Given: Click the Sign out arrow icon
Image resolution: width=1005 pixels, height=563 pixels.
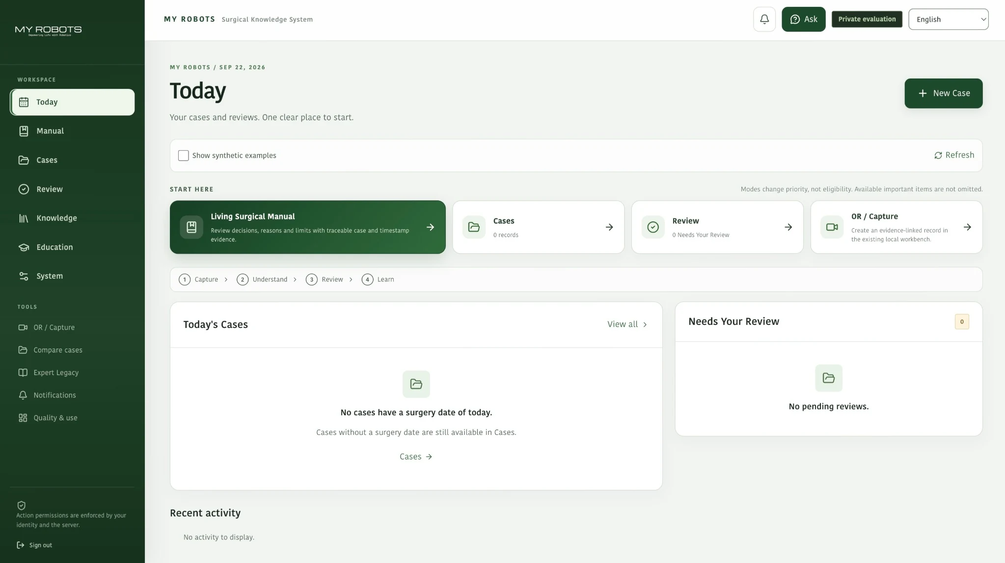Looking at the screenshot, I should click(x=21, y=545).
